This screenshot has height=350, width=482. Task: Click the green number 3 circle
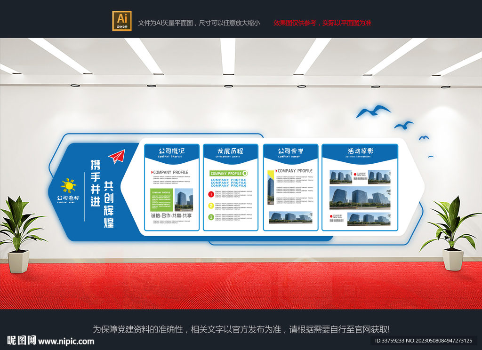point(211,217)
